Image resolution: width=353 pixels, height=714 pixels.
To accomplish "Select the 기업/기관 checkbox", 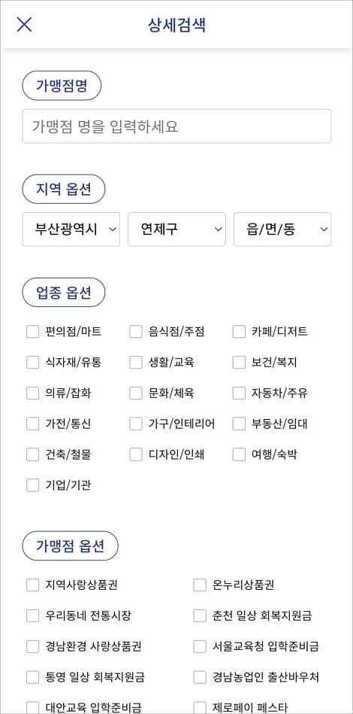I will tap(33, 485).
